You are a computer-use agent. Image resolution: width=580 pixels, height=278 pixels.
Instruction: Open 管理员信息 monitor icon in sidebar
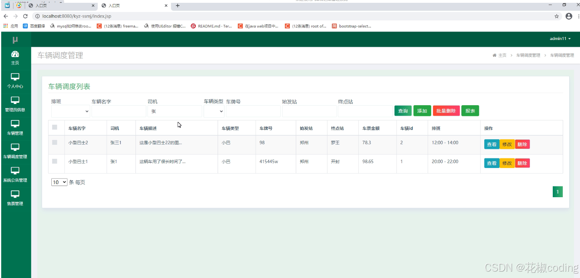coord(15,100)
